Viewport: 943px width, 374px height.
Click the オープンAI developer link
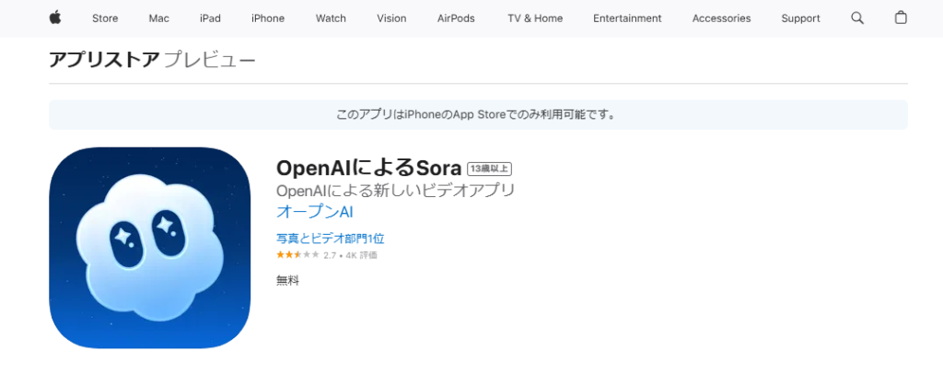[315, 213]
